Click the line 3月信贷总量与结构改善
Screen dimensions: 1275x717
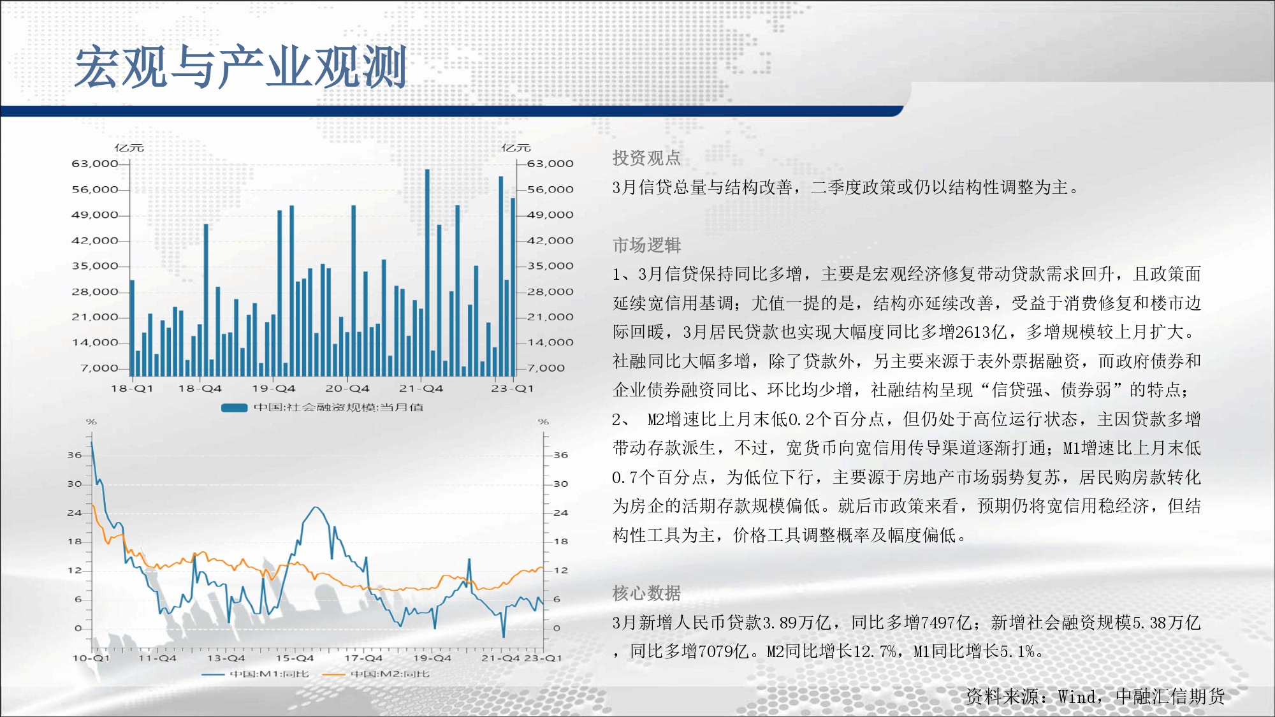point(845,187)
